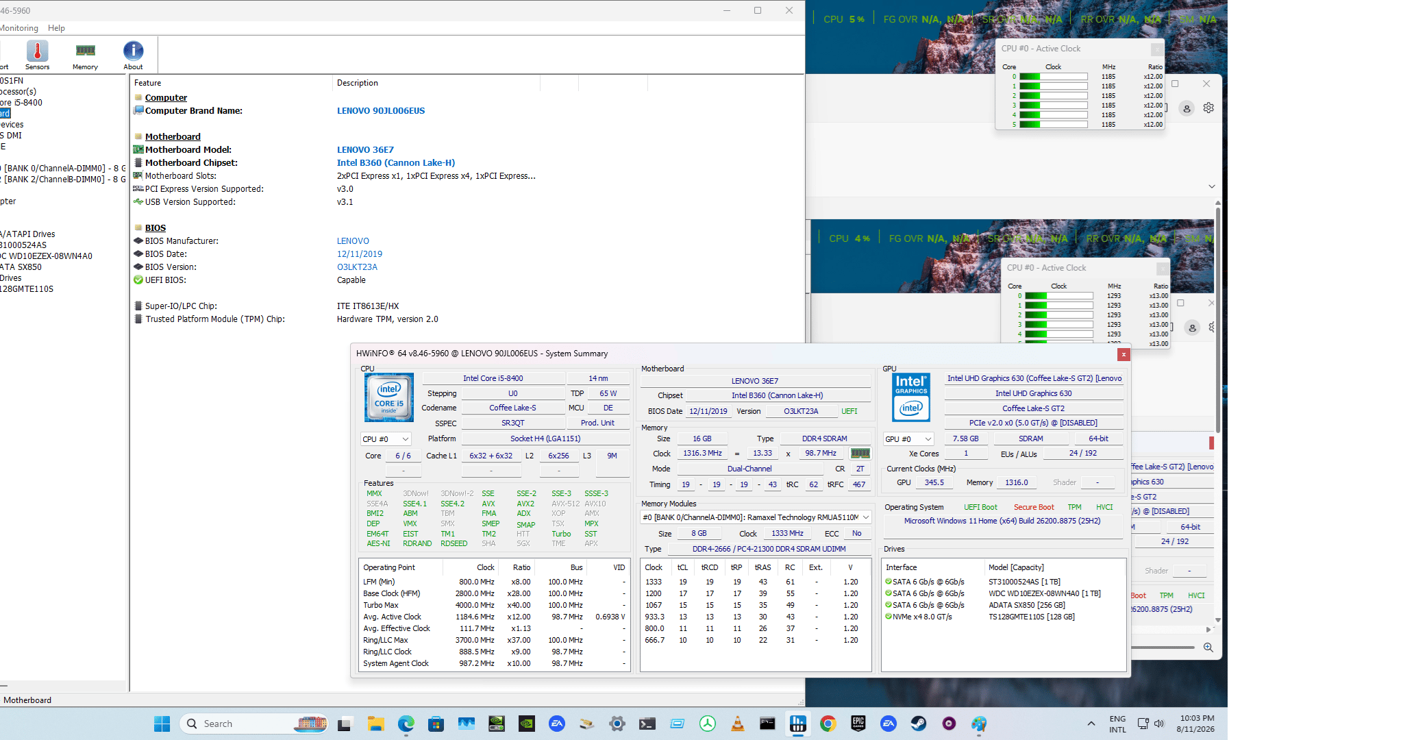Close the upper CPU #0 Active Clock popup

[x=1156, y=49]
